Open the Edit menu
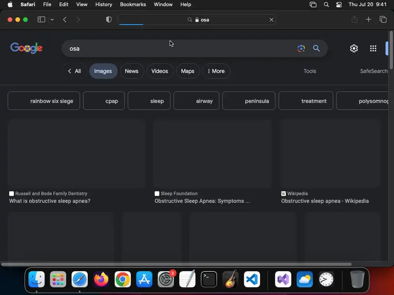394x295 pixels. [63, 5]
